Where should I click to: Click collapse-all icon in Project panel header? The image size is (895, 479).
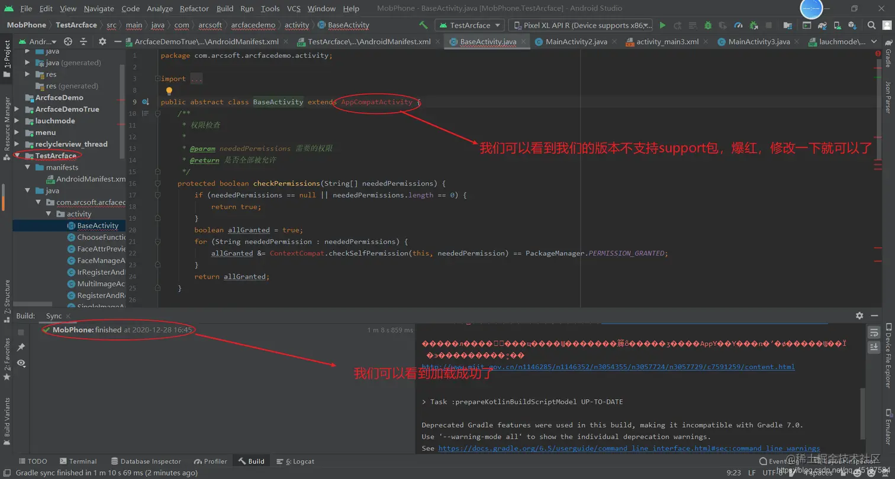tap(83, 41)
